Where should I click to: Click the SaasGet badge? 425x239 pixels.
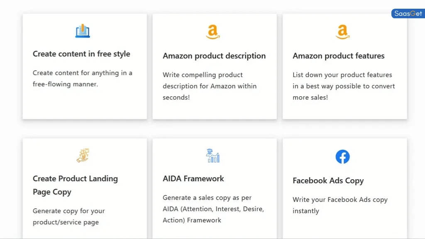(408, 14)
